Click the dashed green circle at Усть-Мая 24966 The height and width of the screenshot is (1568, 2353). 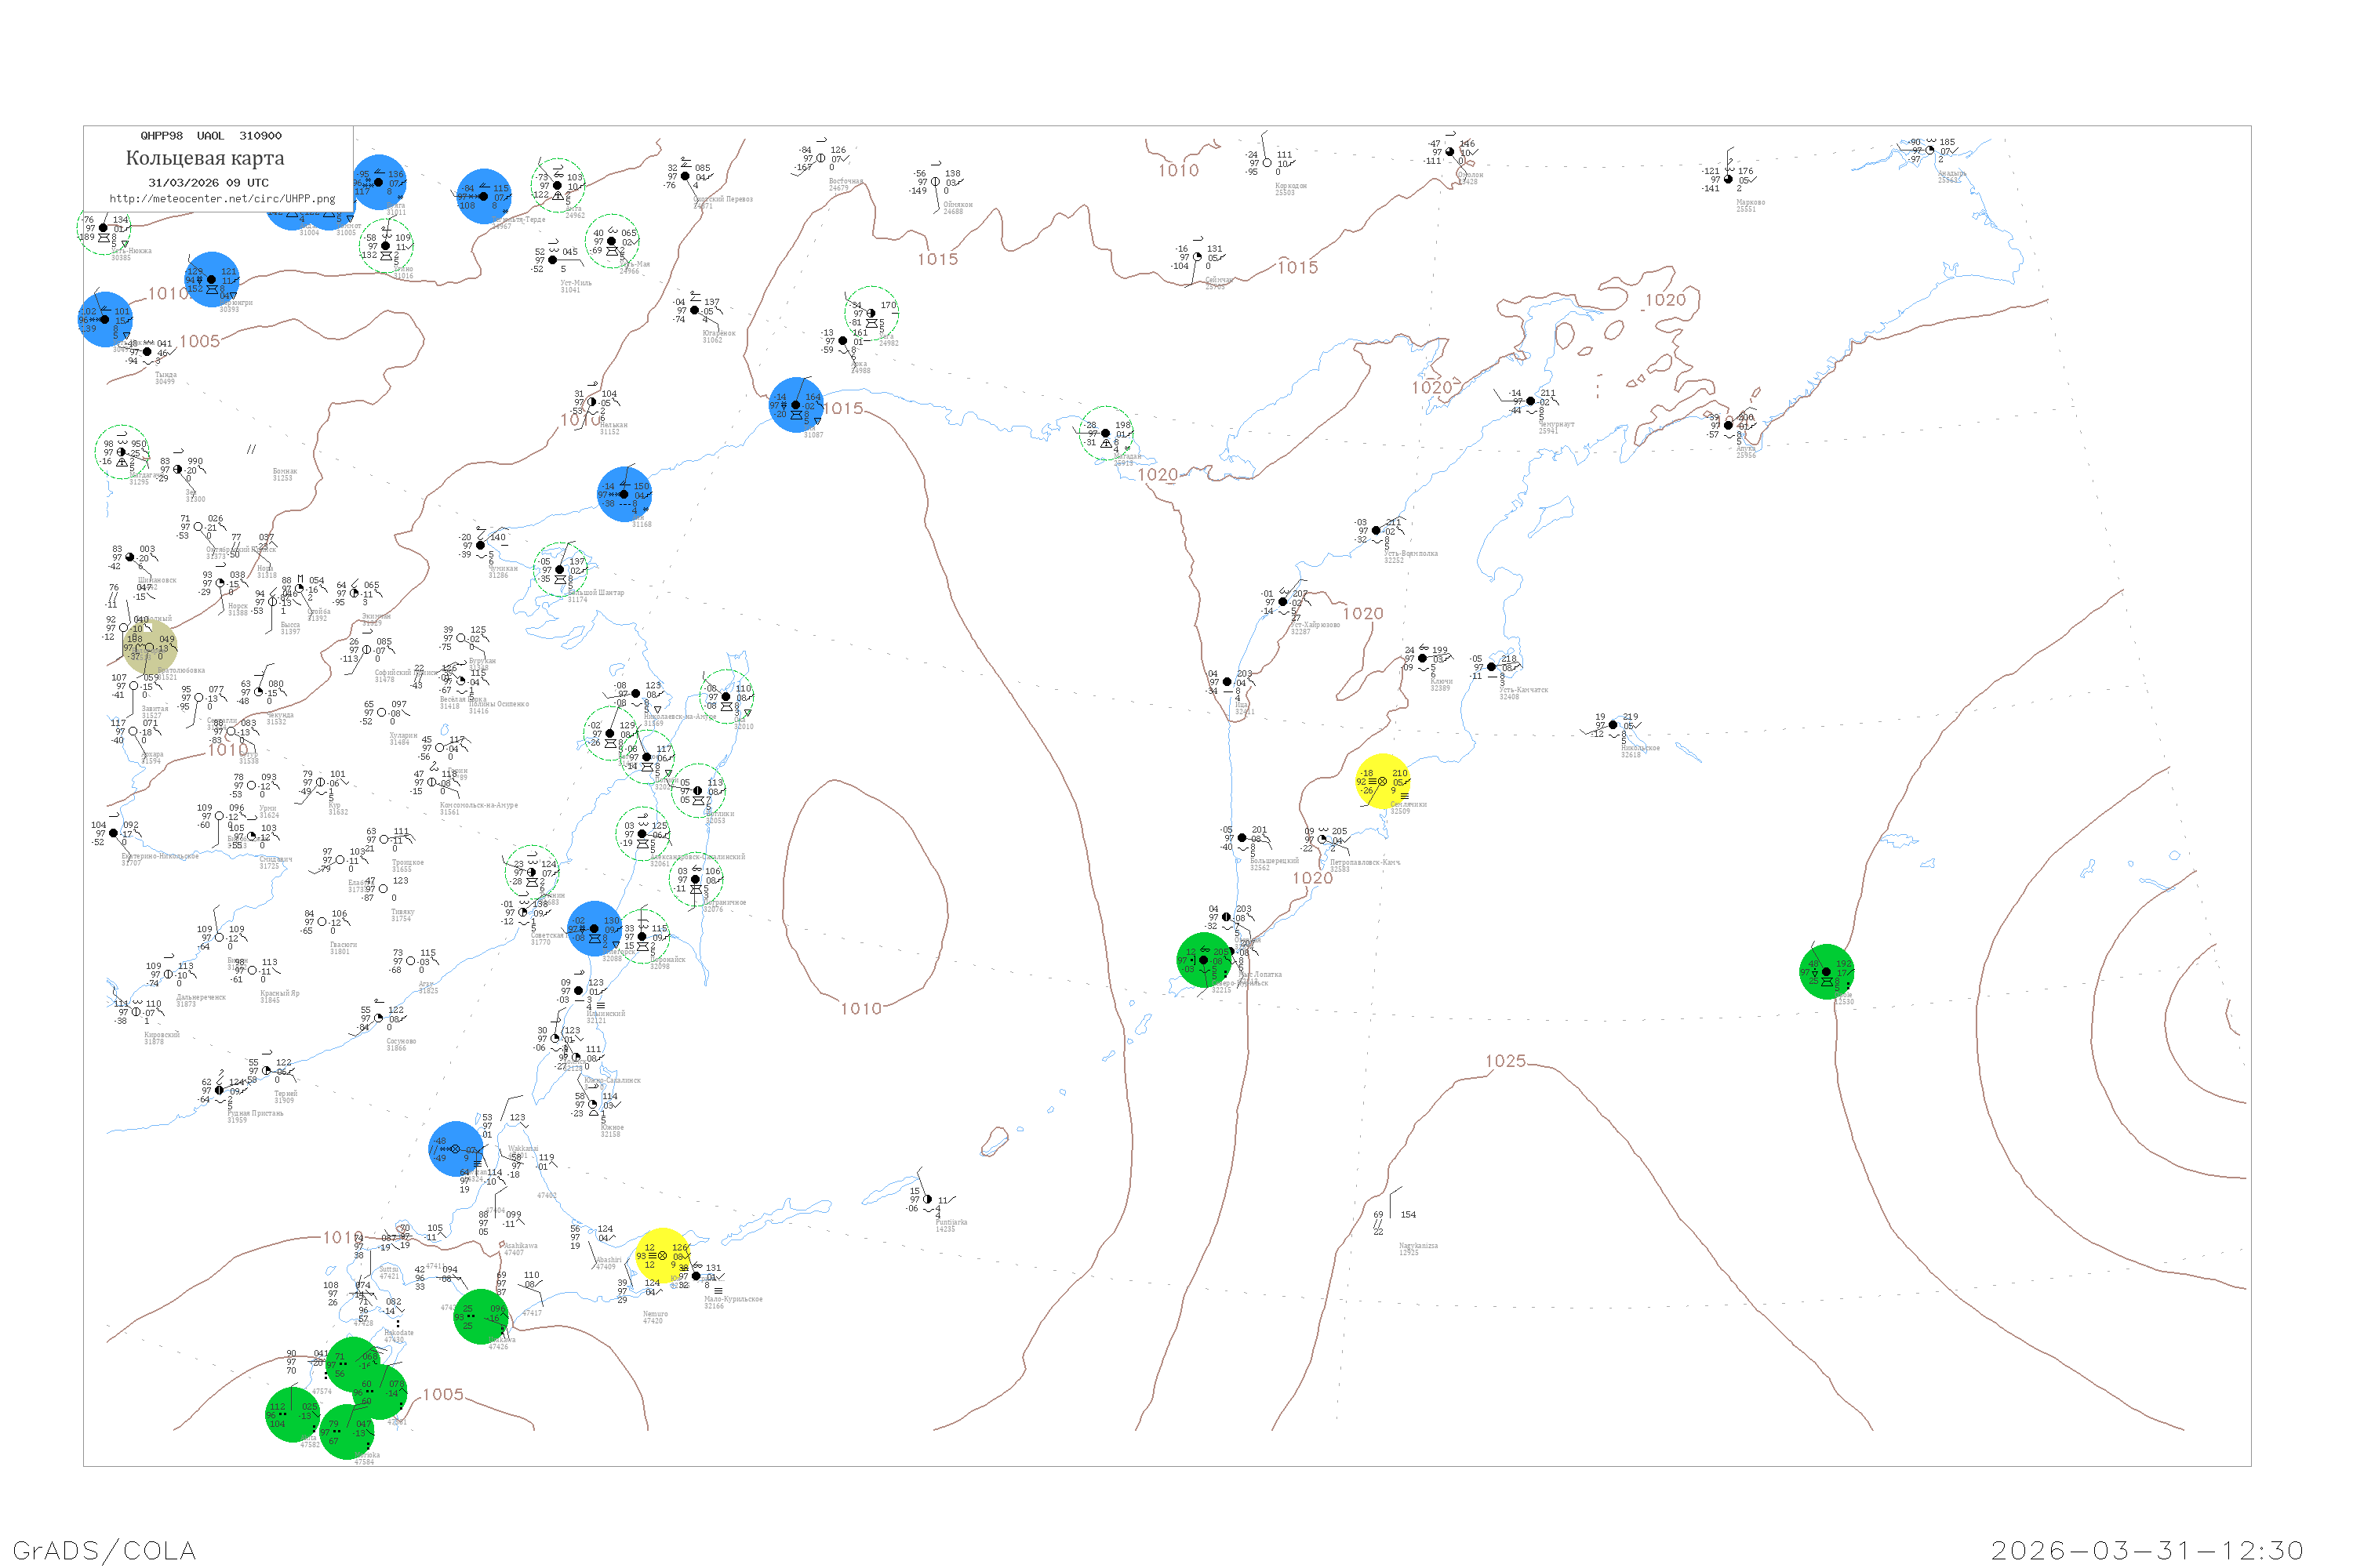613,241
